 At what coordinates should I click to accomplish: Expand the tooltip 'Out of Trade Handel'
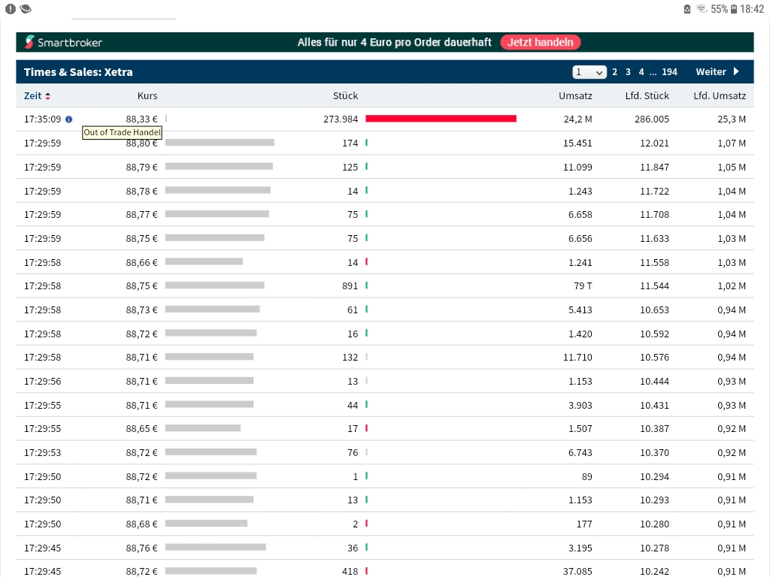click(122, 132)
